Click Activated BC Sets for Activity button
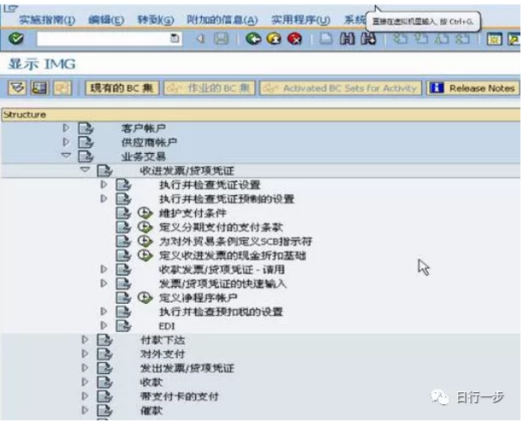The height and width of the screenshot is (422, 523). pyautogui.click(x=341, y=88)
